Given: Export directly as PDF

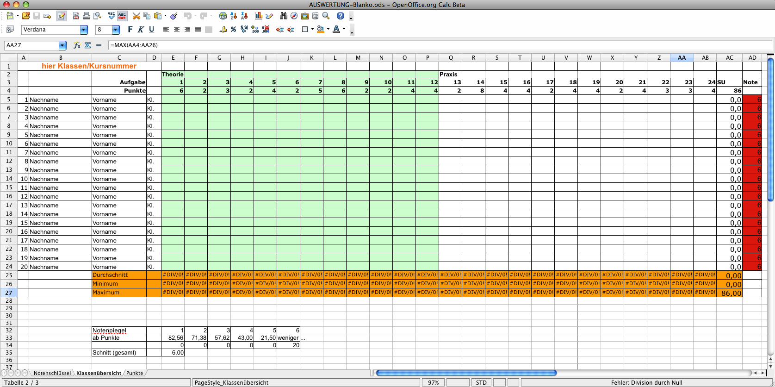Looking at the screenshot, I should (x=76, y=16).
